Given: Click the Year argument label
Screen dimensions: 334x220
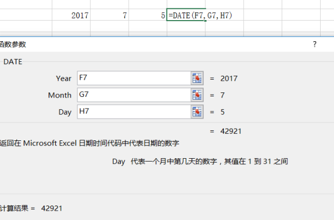Looking at the screenshot, I should pos(63,79).
